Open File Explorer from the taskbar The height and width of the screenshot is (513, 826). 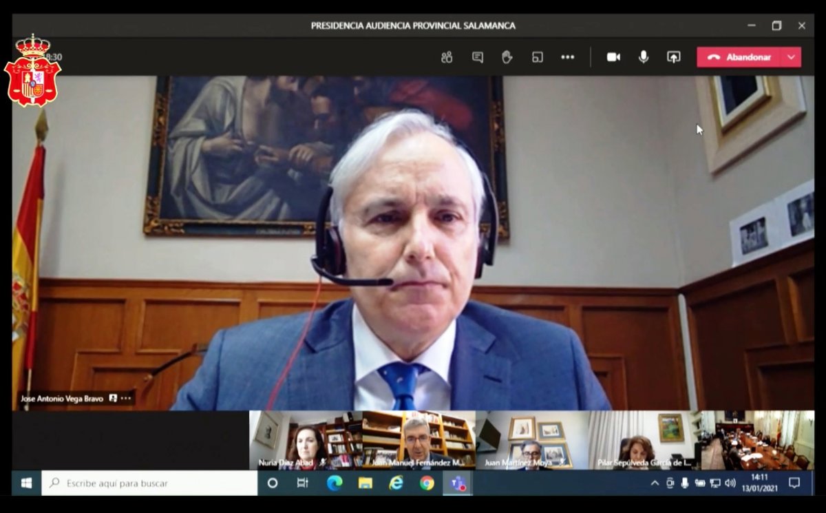366,483
